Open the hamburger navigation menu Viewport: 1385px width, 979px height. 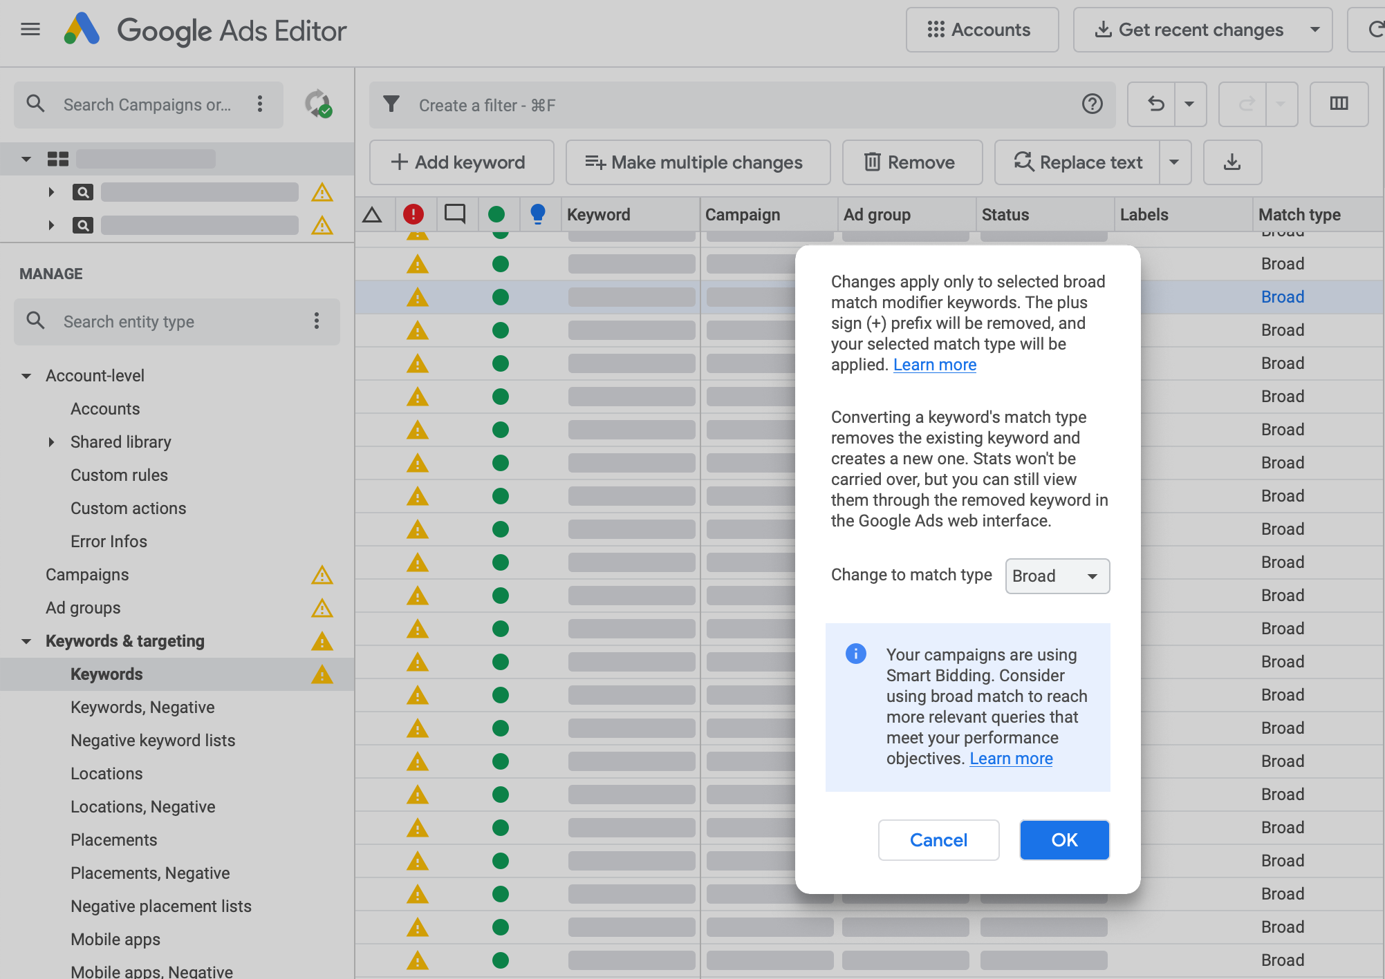tap(30, 29)
